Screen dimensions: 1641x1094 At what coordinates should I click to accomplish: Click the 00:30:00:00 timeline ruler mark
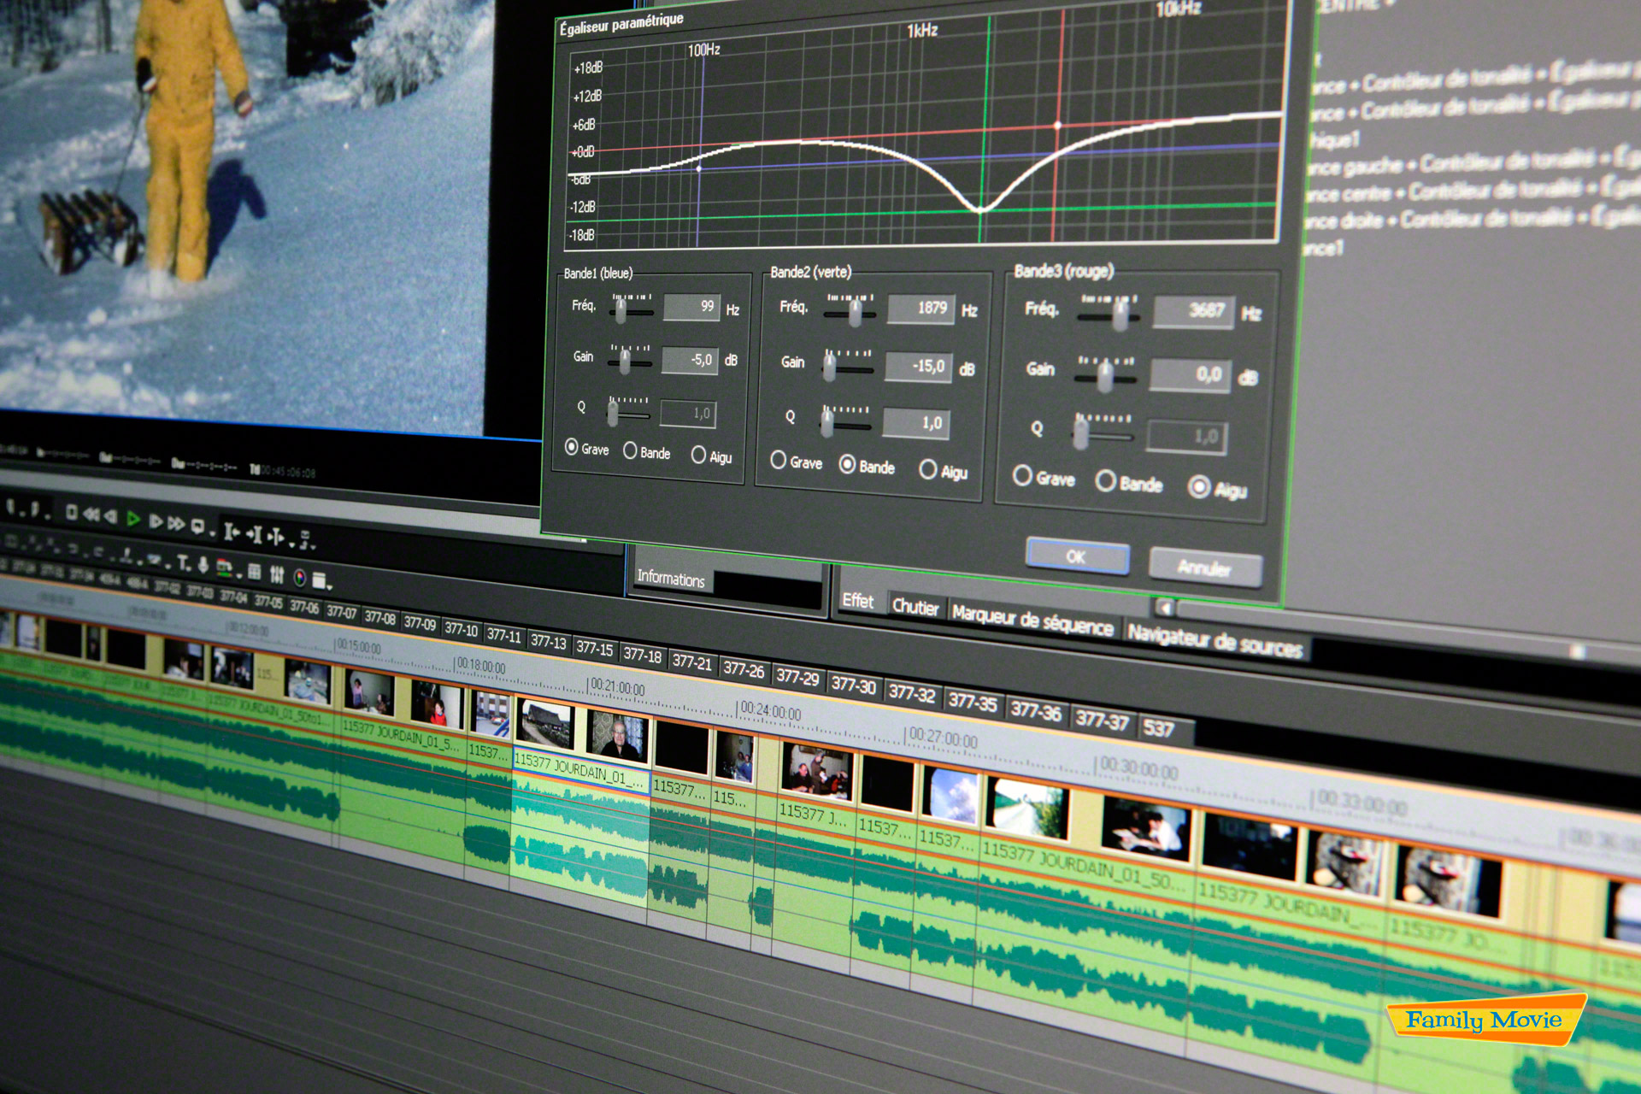[1139, 768]
